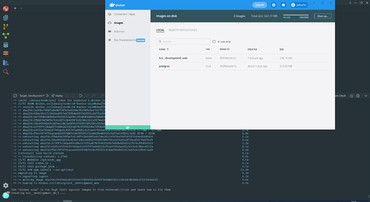This screenshot has height=202, width=370.
Task: Sort images by the NAME column arrow
Action: 168,49
